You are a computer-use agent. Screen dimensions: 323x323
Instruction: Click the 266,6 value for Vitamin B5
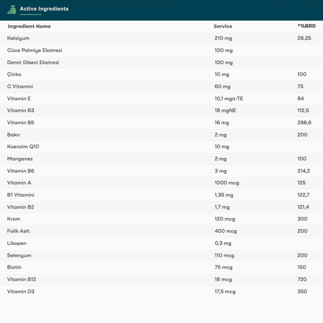pyautogui.click(x=304, y=123)
